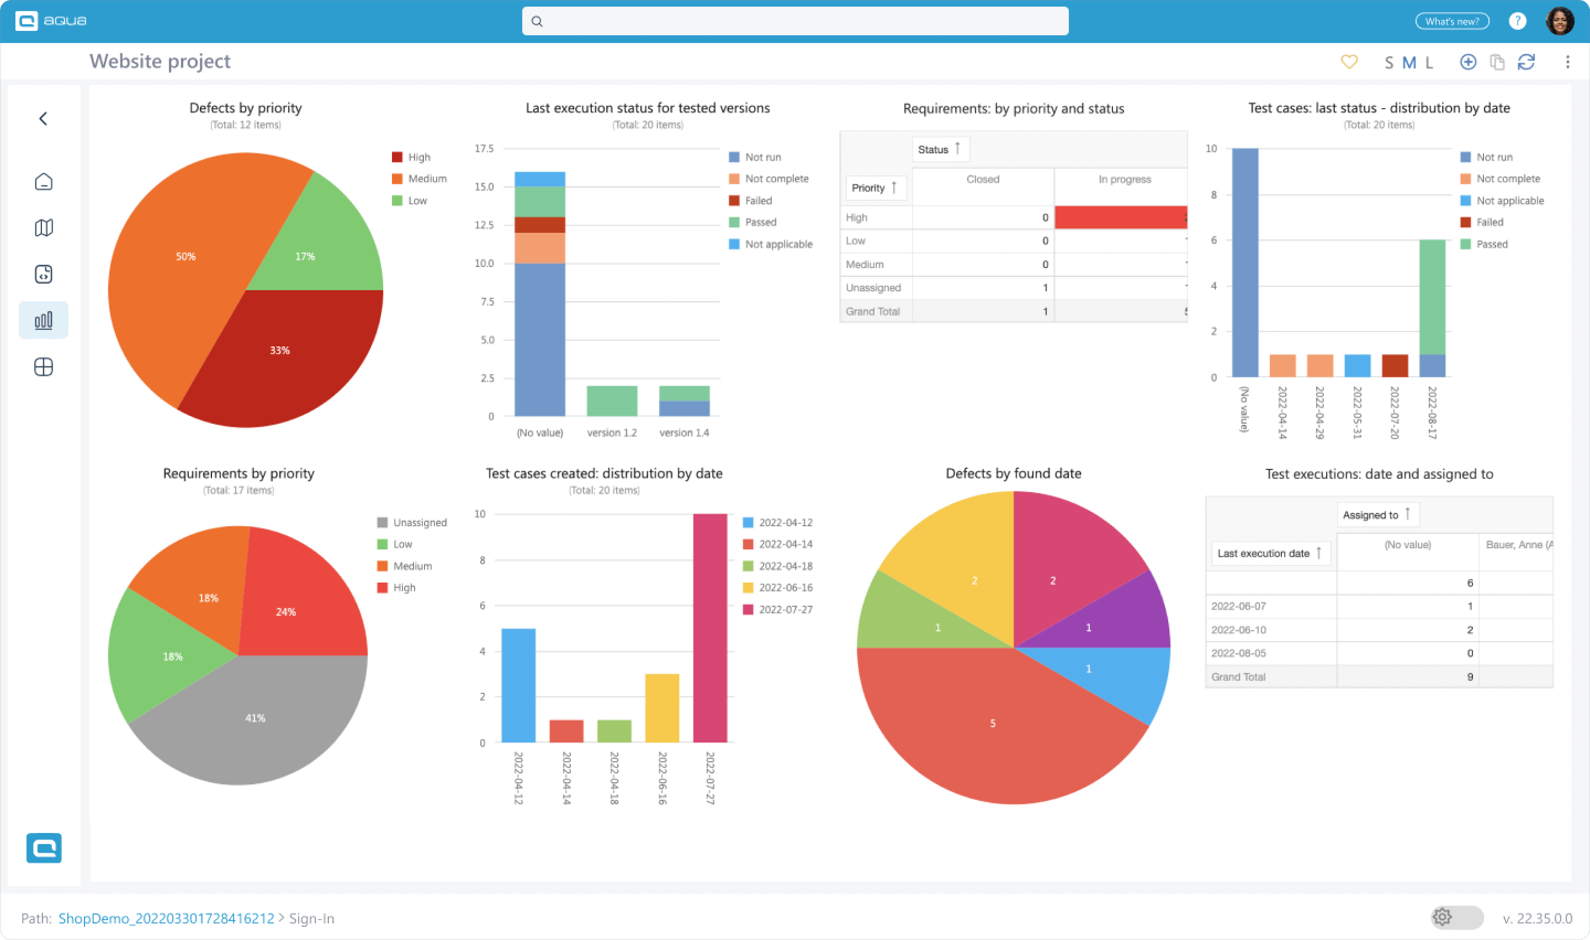Copy dashboard with duplicate icon
This screenshot has width=1590, height=940.
tap(1497, 61)
